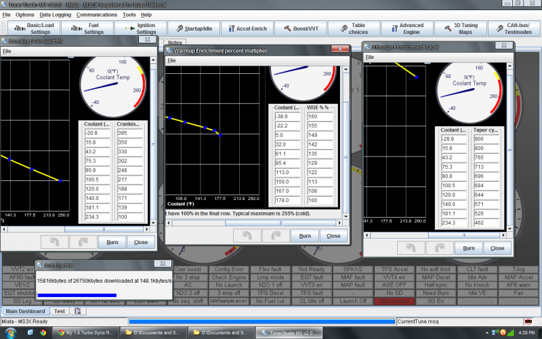Switch to the Test dashboard tab
This screenshot has width=542, height=339.
point(60,311)
